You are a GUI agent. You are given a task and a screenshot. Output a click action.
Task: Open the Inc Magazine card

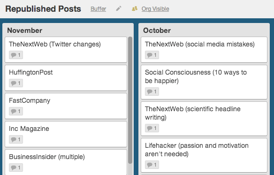(66, 134)
